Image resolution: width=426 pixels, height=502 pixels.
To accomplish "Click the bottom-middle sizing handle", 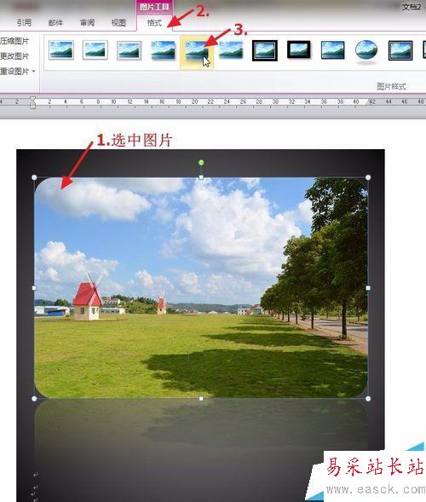I will click(x=201, y=399).
